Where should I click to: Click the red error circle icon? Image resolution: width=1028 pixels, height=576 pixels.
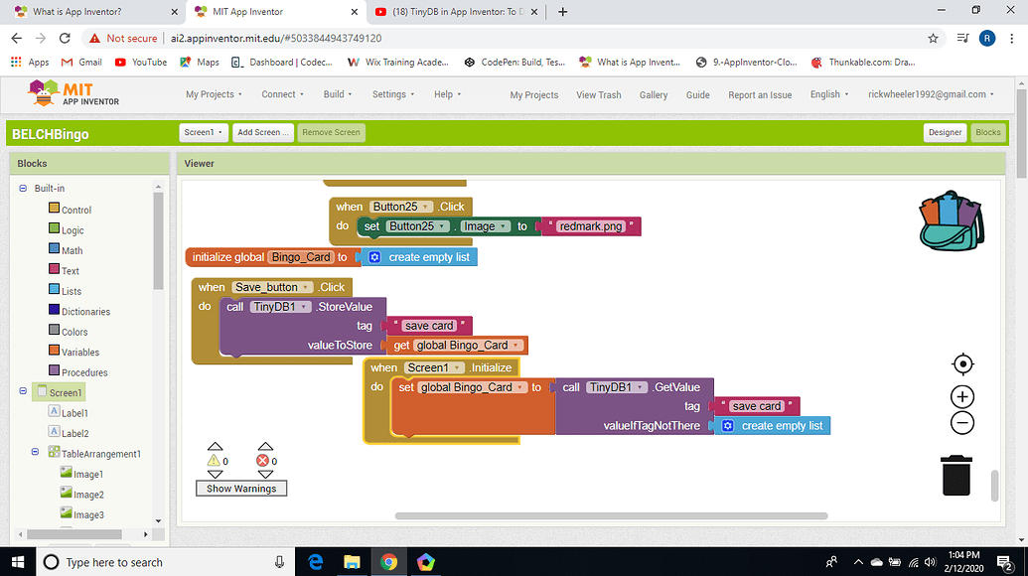coord(264,461)
